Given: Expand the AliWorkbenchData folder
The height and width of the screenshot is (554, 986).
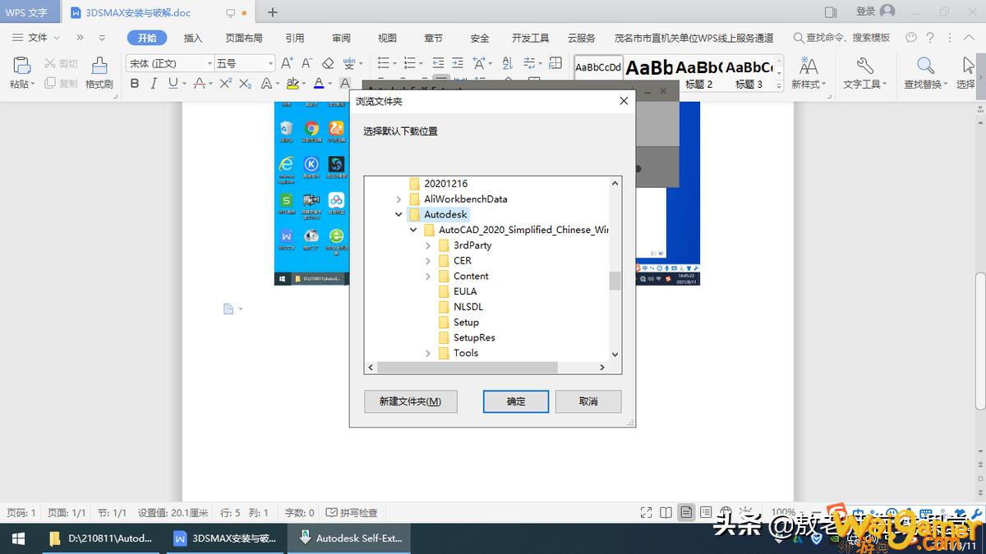Looking at the screenshot, I should coord(399,199).
